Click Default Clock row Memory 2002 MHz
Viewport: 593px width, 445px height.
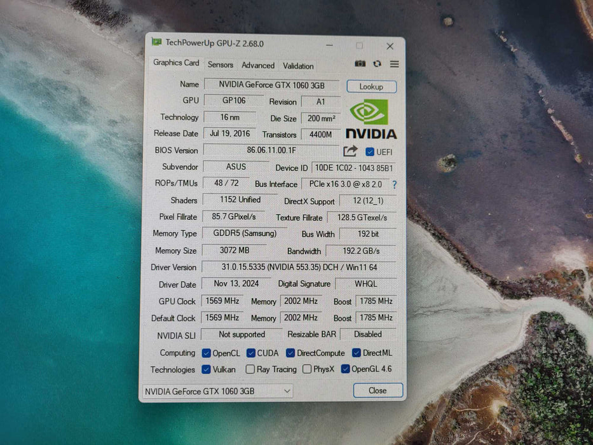click(301, 317)
